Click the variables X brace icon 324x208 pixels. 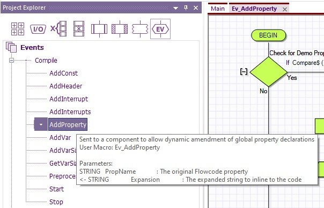tap(58, 29)
